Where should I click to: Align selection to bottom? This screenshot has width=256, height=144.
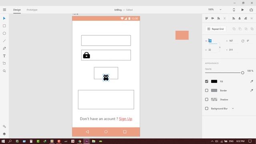coord(219,18)
